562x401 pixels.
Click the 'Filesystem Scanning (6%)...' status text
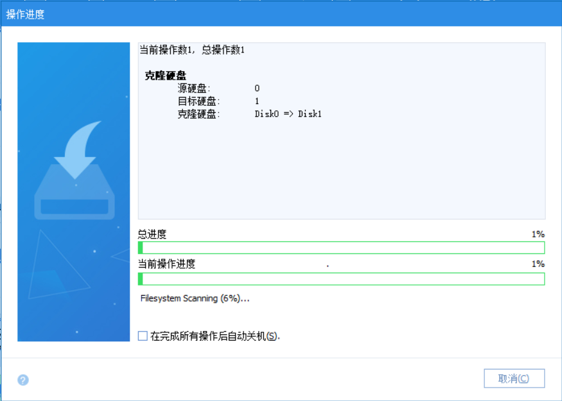[195, 298]
